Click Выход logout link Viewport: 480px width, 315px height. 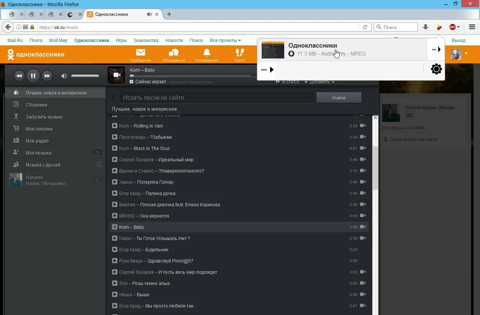tap(458, 40)
